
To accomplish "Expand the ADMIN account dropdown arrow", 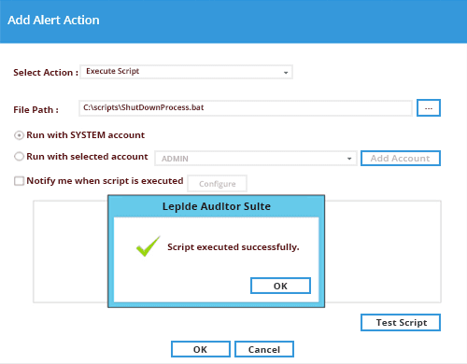I will (349, 159).
